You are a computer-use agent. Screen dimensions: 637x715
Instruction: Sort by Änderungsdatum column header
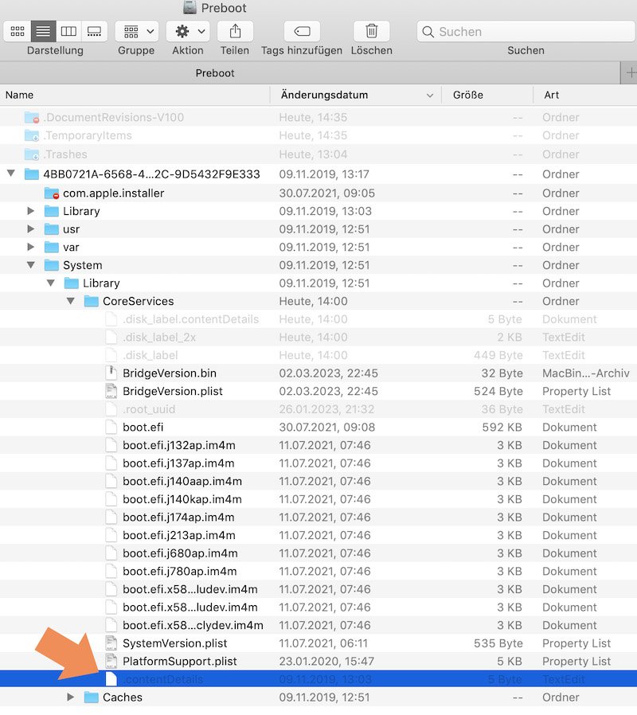356,95
